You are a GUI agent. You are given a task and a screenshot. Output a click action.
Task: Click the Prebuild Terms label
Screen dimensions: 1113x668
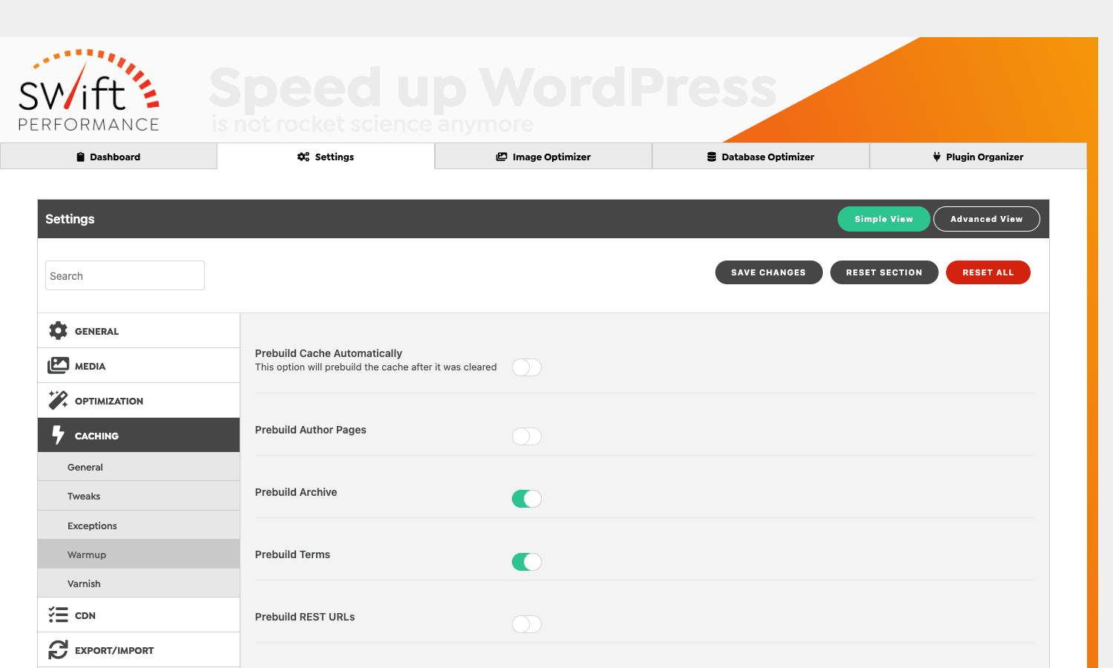click(292, 554)
